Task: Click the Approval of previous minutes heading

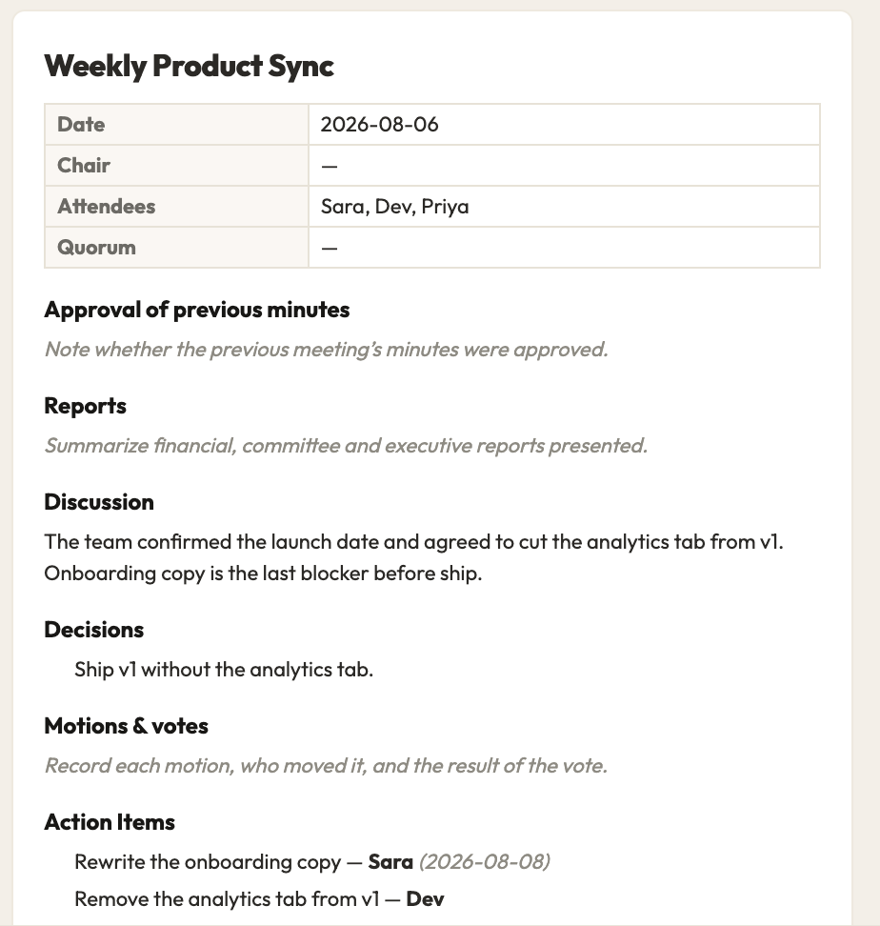Action: pyautogui.click(x=197, y=310)
